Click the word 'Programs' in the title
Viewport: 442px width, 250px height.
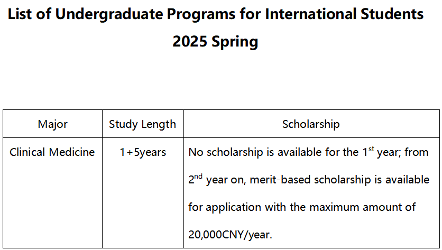point(201,15)
